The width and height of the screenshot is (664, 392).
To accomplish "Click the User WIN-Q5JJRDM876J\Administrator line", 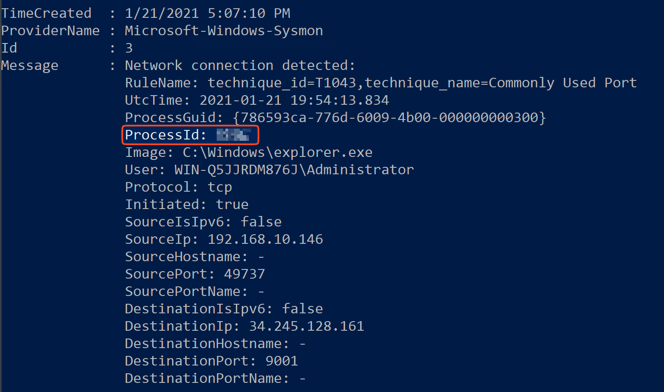I will 269,170.
